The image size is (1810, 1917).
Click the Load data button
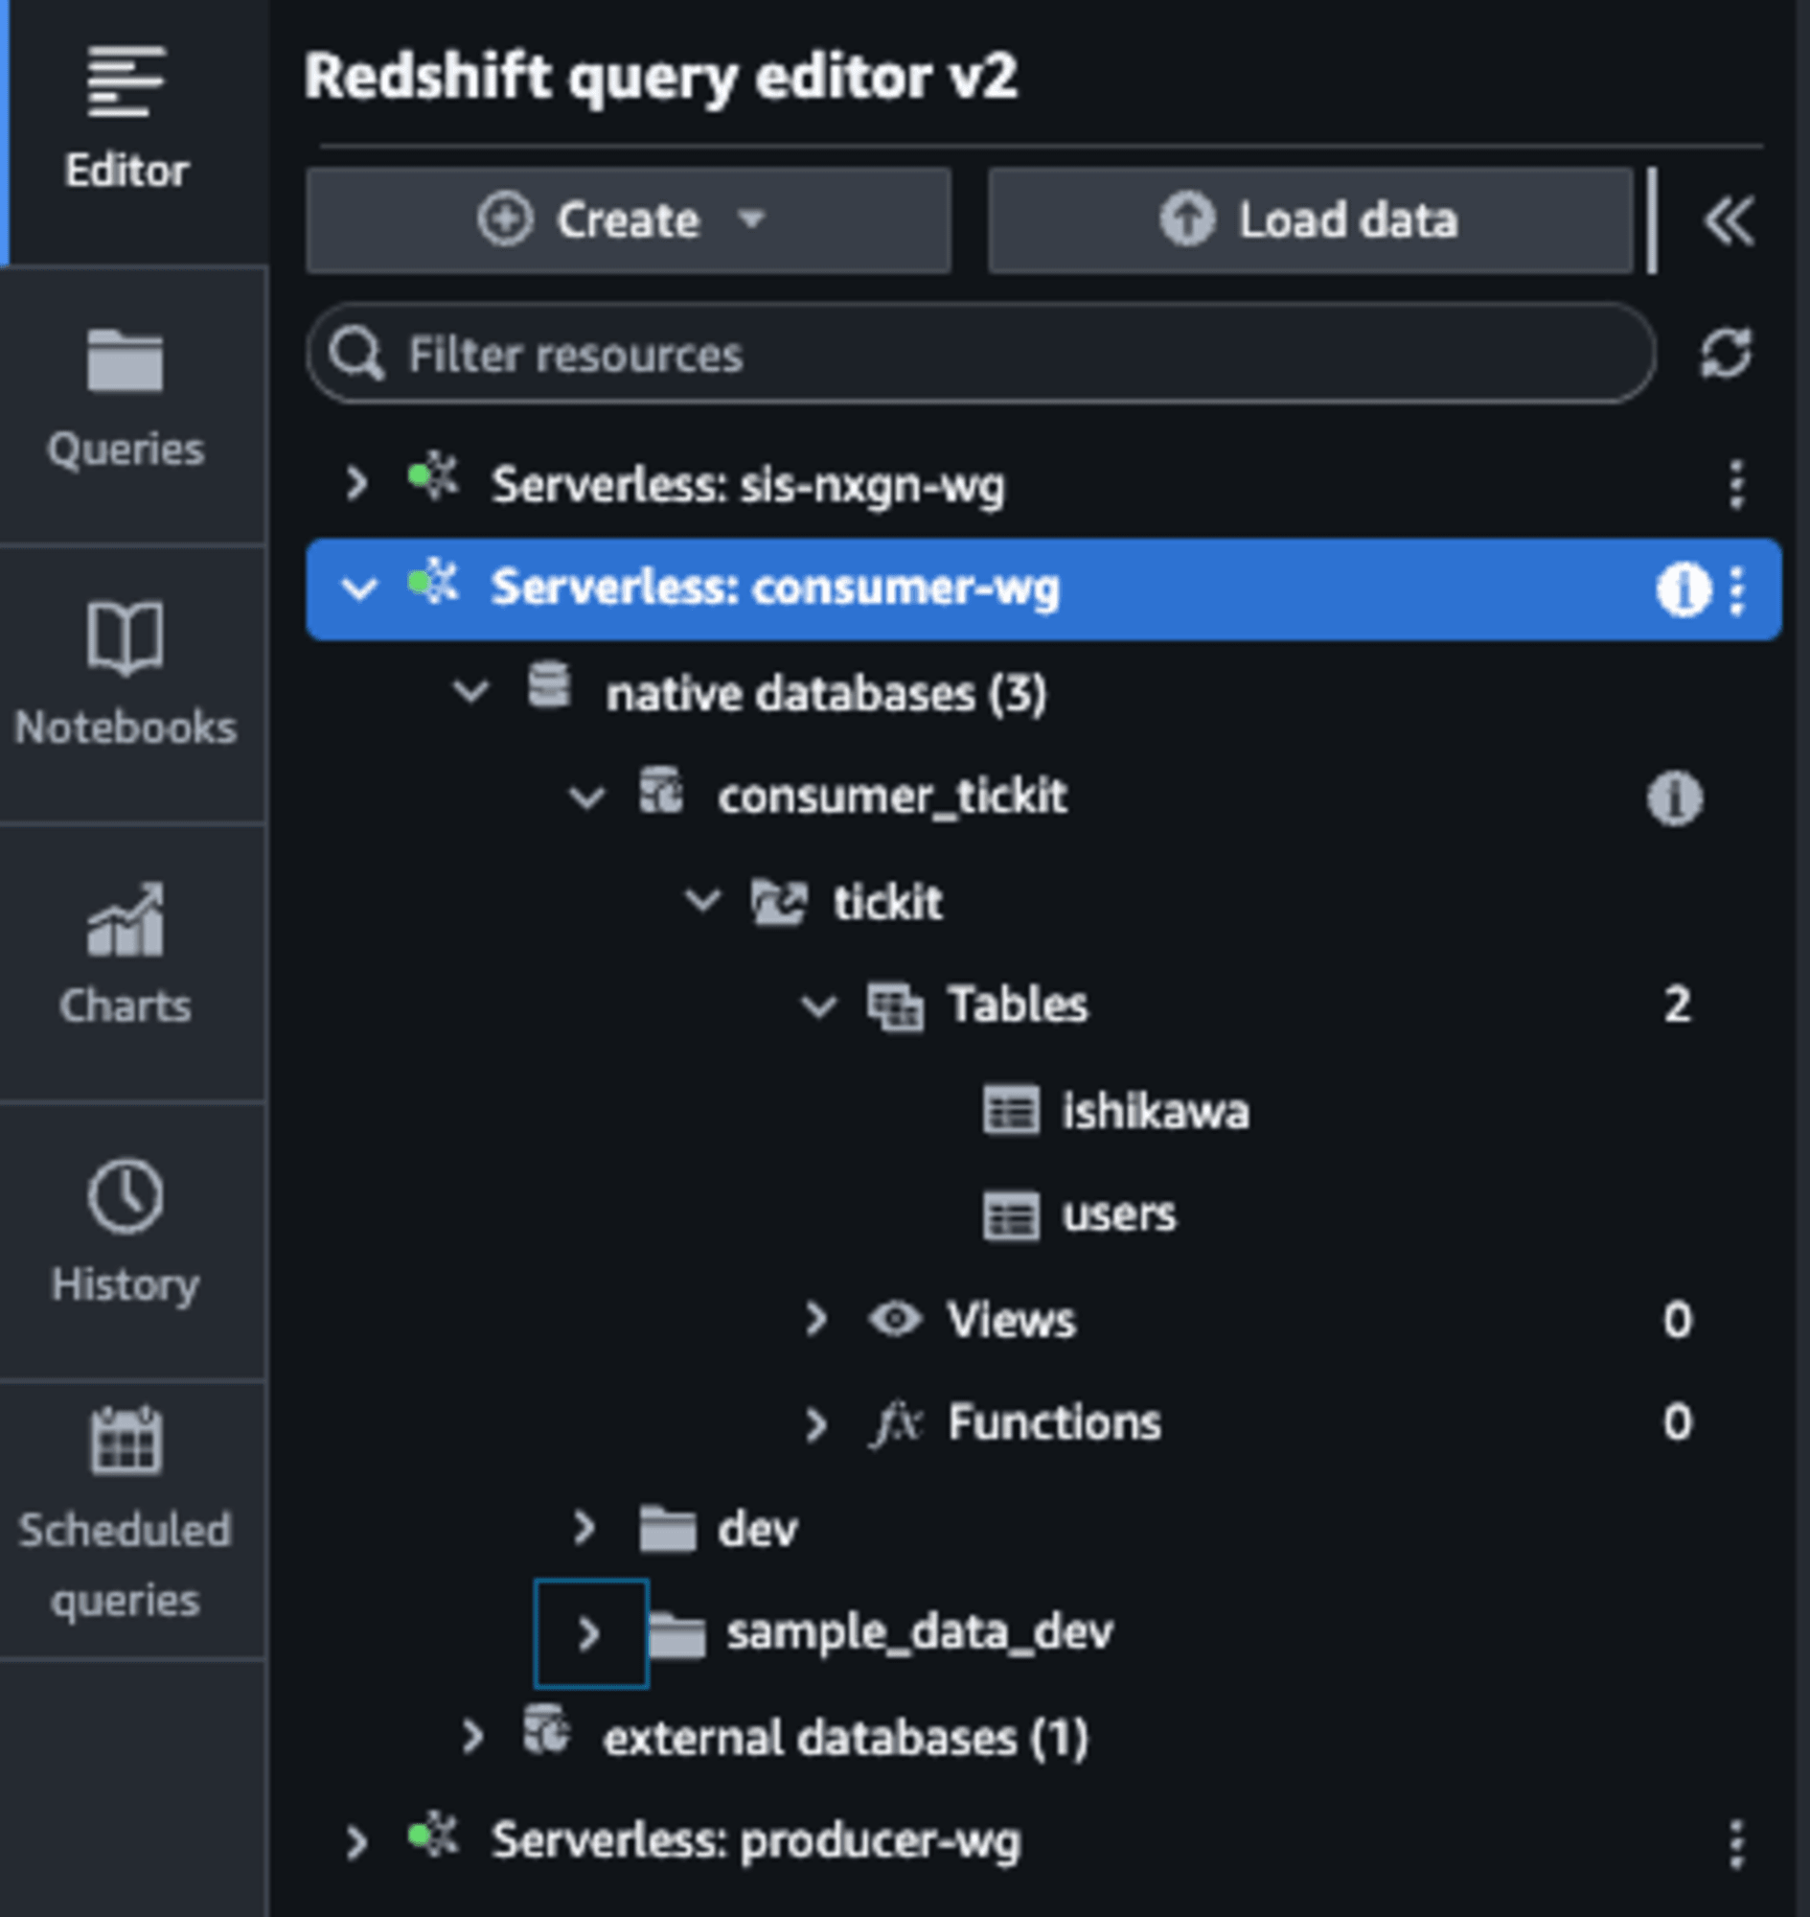(x=1310, y=220)
